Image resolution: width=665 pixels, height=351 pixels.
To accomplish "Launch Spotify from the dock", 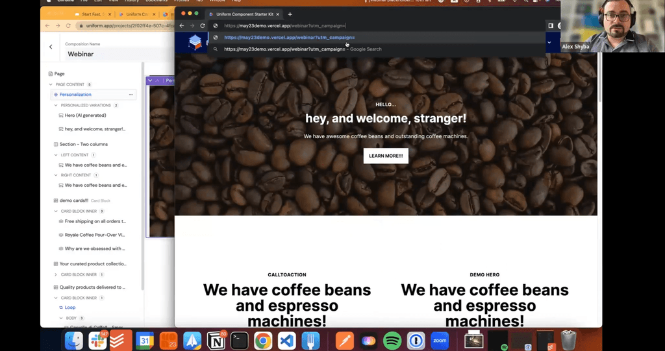I will coord(392,341).
